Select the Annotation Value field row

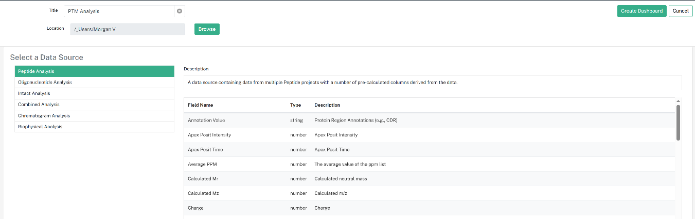click(x=429, y=121)
